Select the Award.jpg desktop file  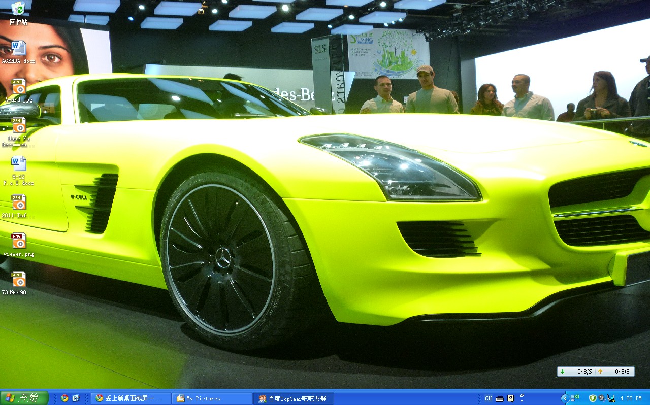(x=19, y=91)
